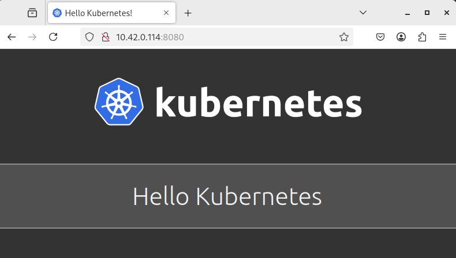Minimize the browser window
The image size is (456, 258).
click(x=408, y=13)
